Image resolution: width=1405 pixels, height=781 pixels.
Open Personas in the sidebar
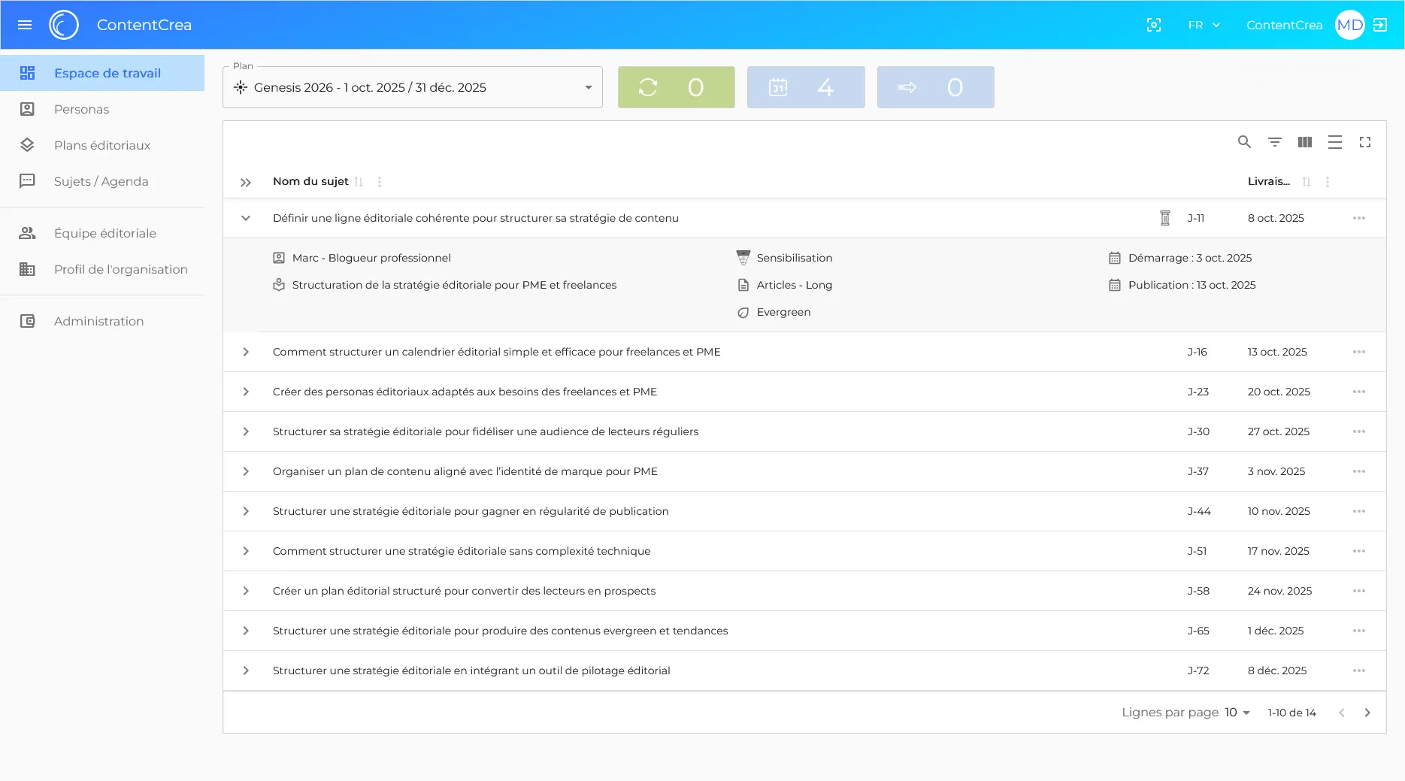[x=81, y=109]
